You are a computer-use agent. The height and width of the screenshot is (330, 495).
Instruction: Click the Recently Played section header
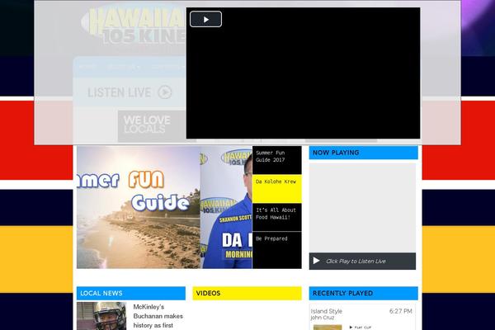[x=363, y=293]
